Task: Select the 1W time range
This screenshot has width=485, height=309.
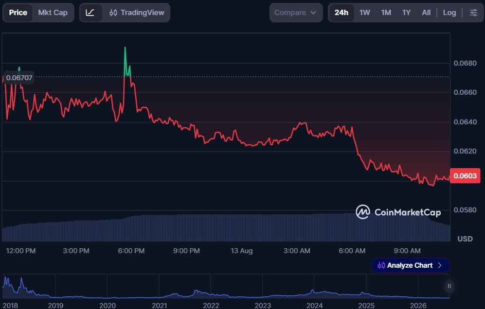Action: coord(365,13)
